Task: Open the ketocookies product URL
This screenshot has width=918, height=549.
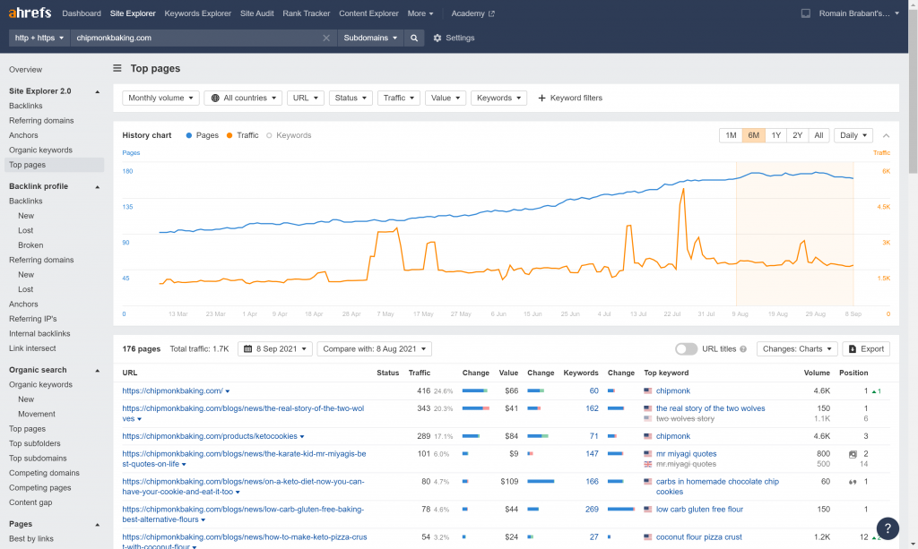Action: 210,436
